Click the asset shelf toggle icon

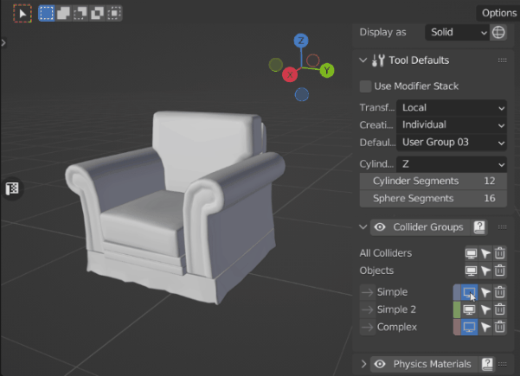coord(12,188)
